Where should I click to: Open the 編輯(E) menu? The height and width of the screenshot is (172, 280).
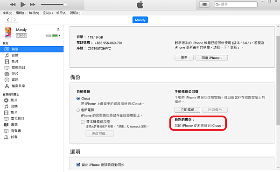coord(21,13)
